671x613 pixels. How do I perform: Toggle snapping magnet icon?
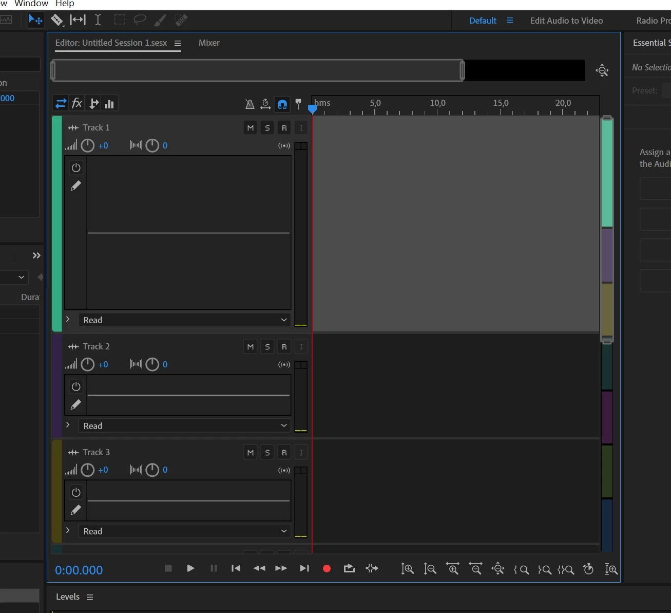coord(282,104)
